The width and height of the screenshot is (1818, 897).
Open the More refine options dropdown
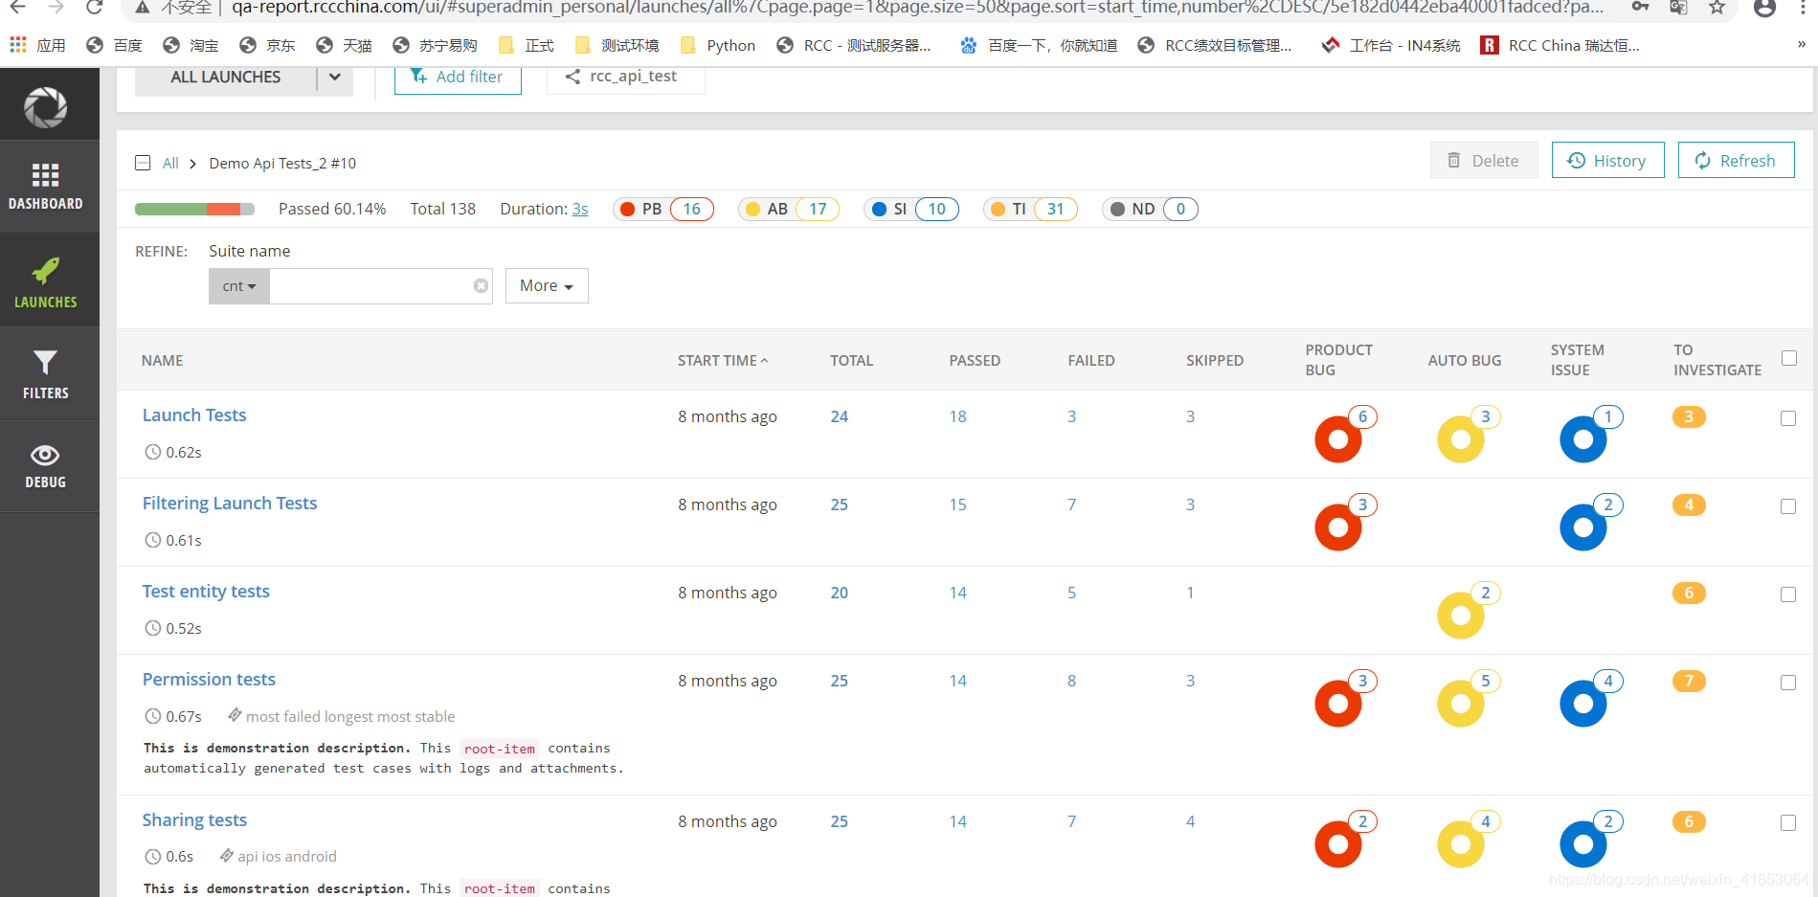pos(546,285)
